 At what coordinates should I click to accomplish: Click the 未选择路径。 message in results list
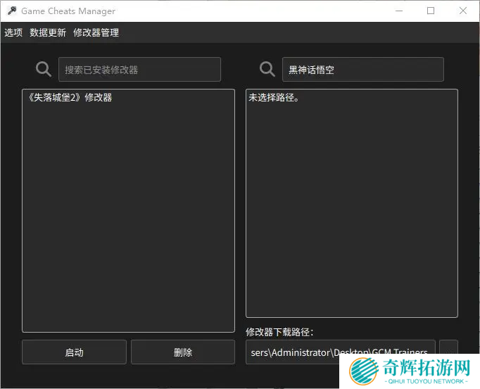click(274, 98)
